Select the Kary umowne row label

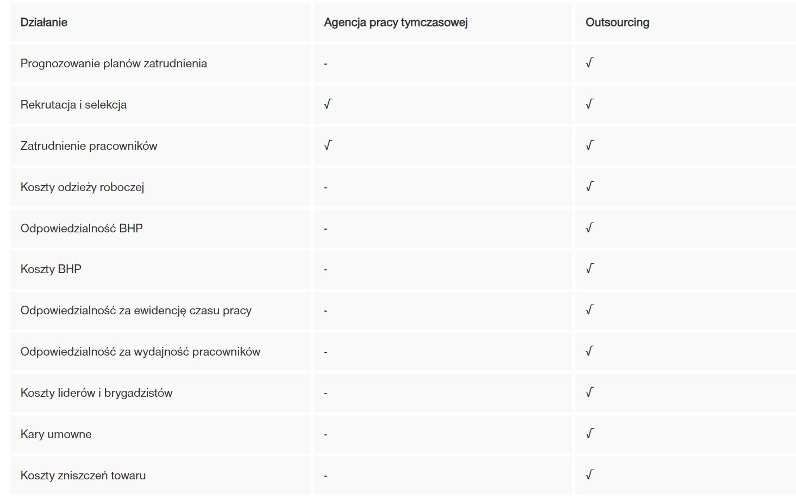click(56, 434)
